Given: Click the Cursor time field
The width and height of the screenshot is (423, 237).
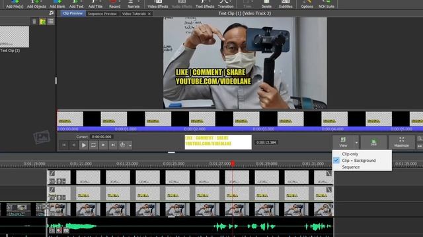Looking at the screenshot, I should (101, 137).
